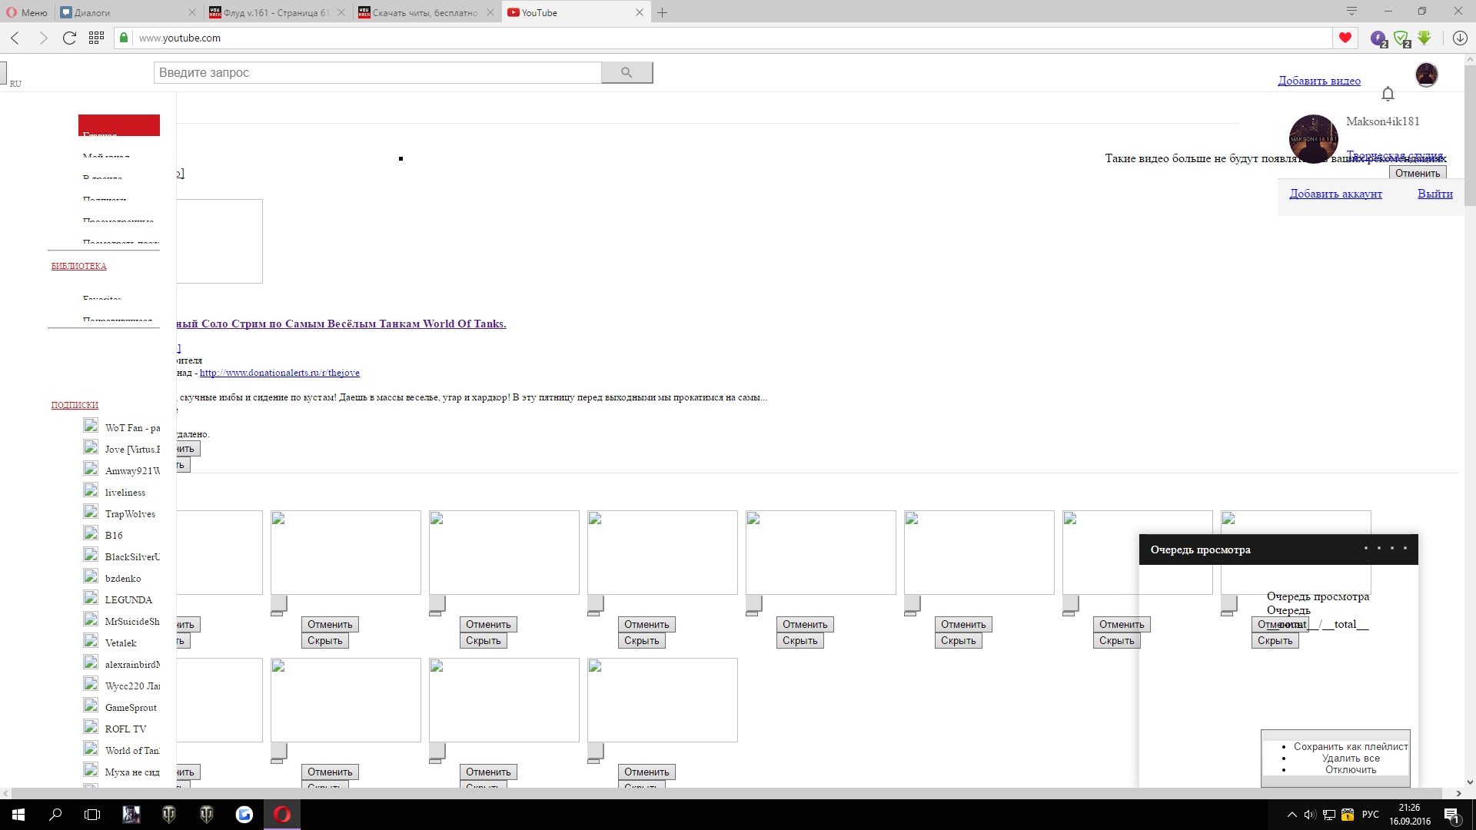Click the red heart bookmark icon

(x=1345, y=38)
